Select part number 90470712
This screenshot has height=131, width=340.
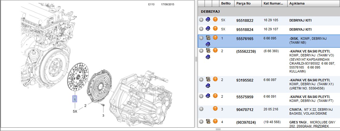pyautogui.click(x=245, y=110)
